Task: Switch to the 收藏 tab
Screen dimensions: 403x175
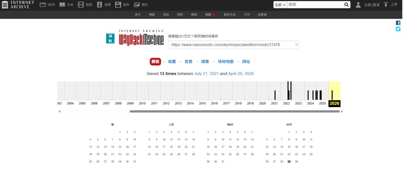Action: (172, 62)
